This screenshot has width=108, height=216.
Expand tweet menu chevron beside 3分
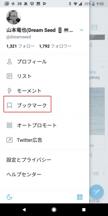[103, 173]
